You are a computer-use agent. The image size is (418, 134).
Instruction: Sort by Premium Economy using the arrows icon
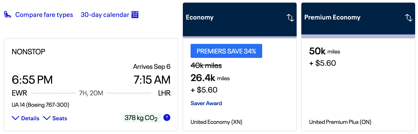409,18
